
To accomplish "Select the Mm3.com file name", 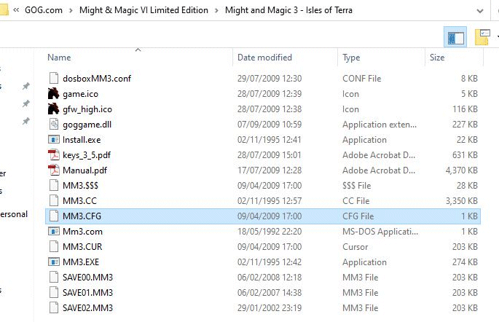I will [82, 231].
